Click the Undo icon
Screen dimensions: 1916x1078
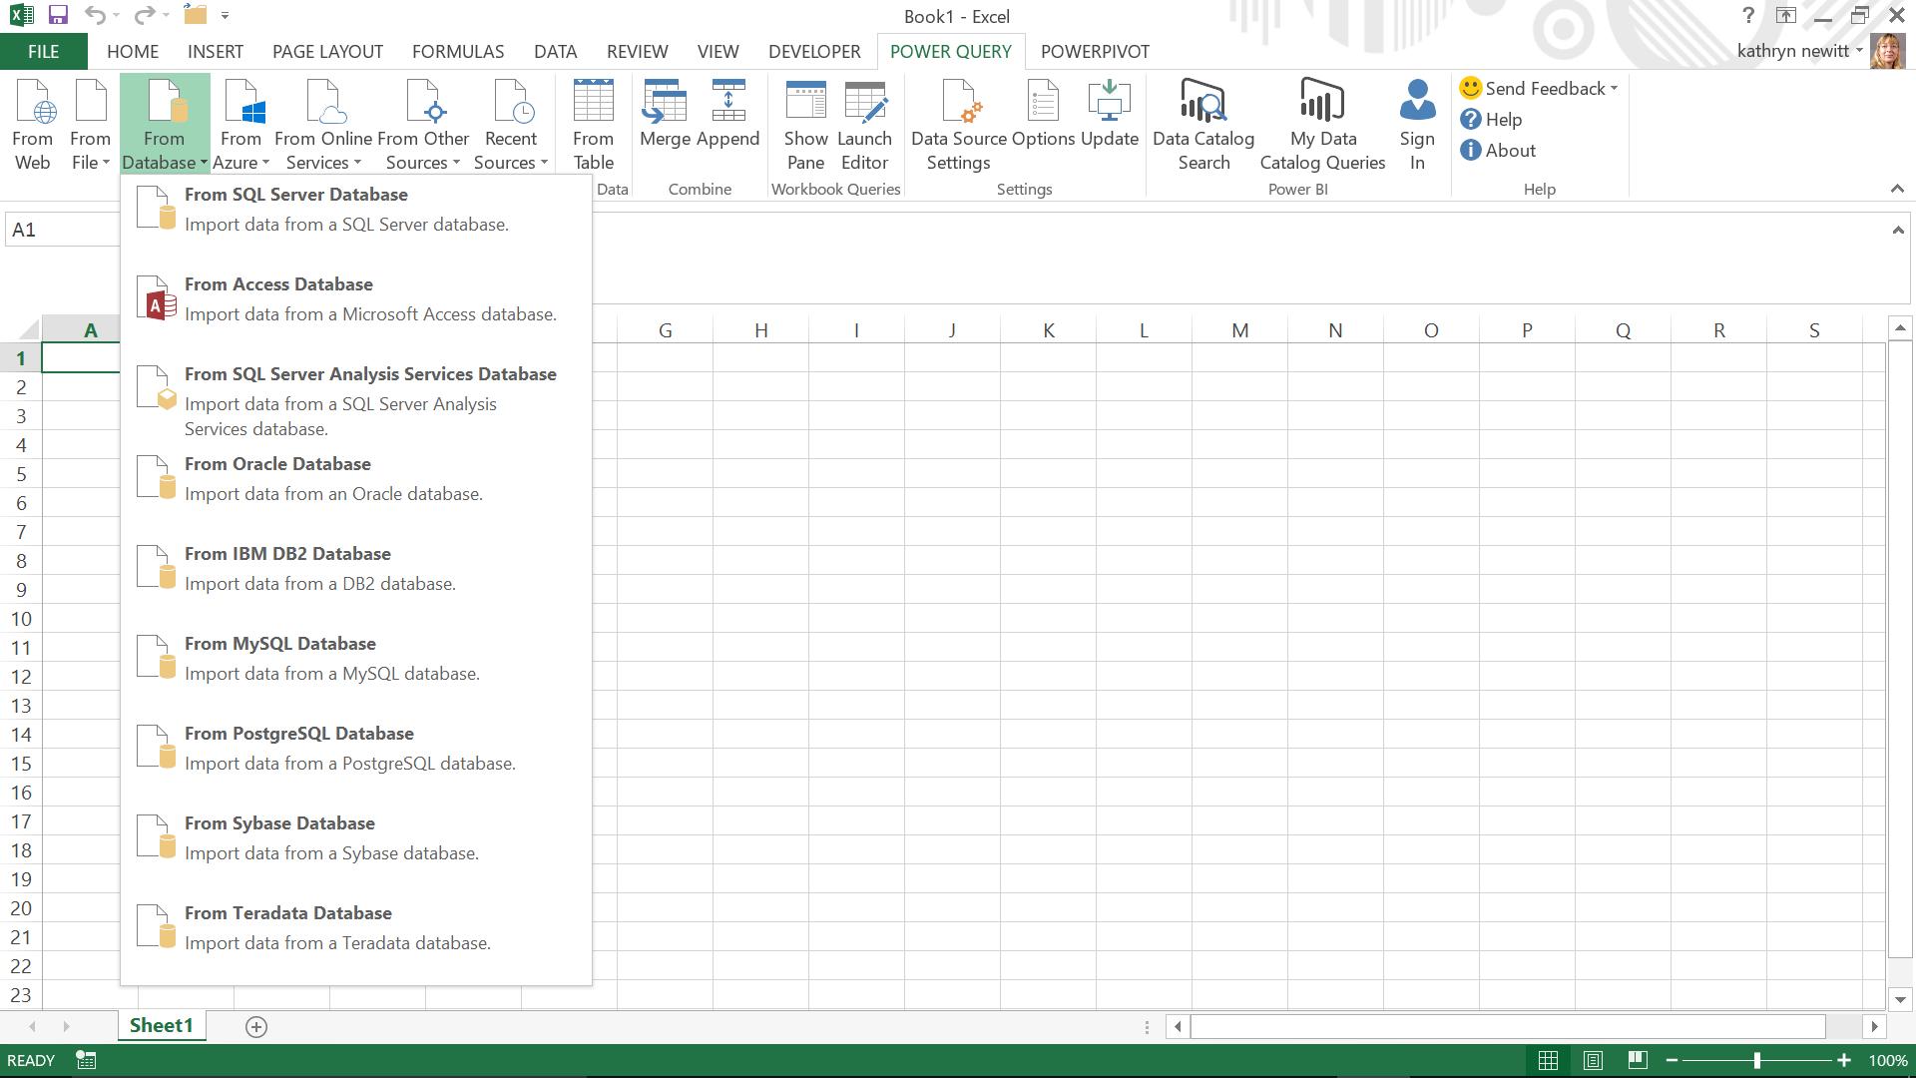click(x=95, y=15)
